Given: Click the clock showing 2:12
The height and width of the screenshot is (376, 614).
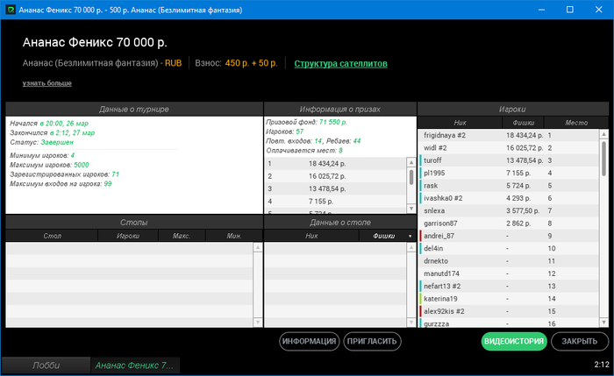Looking at the screenshot, I should click(x=602, y=365).
